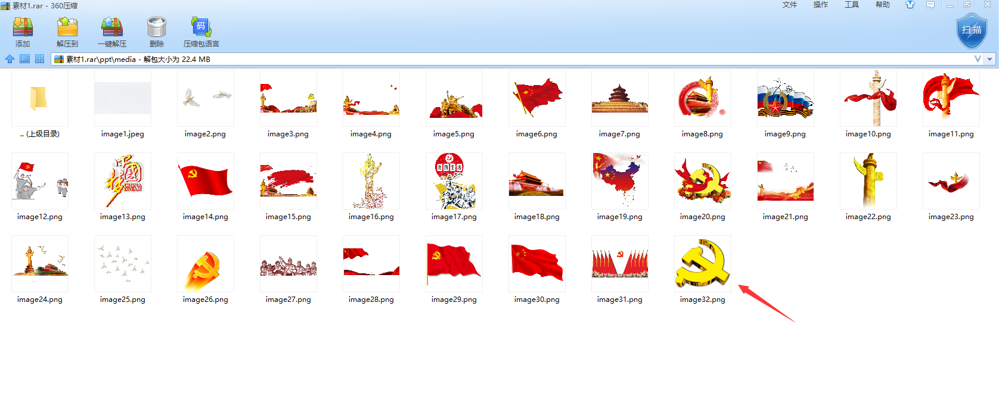Viewport: 999px width, 396px height.
Task: Click the 扫描 (Scan) shield button
Action: point(972,30)
